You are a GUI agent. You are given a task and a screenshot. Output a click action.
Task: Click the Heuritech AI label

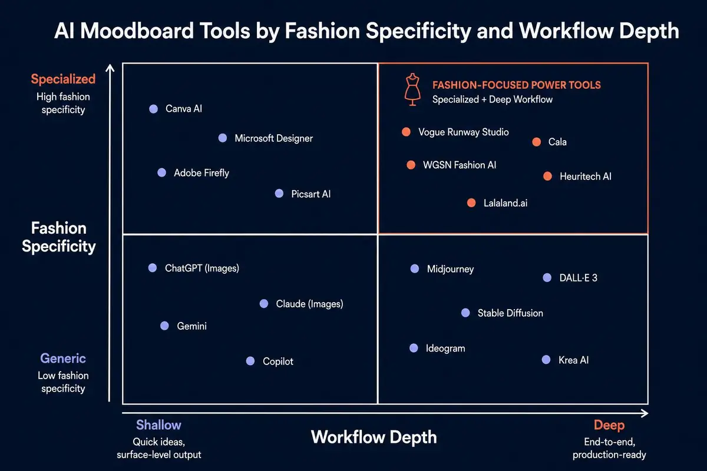click(x=586, y=177)
